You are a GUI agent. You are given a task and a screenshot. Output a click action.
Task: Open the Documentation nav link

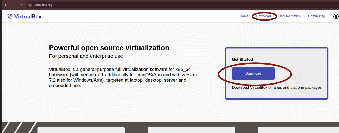289,16
